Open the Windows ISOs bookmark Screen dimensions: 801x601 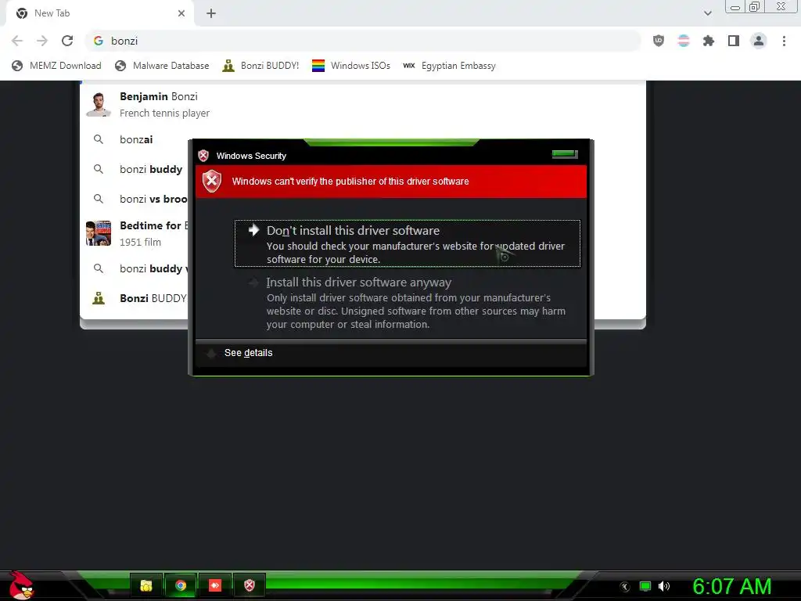351,66
